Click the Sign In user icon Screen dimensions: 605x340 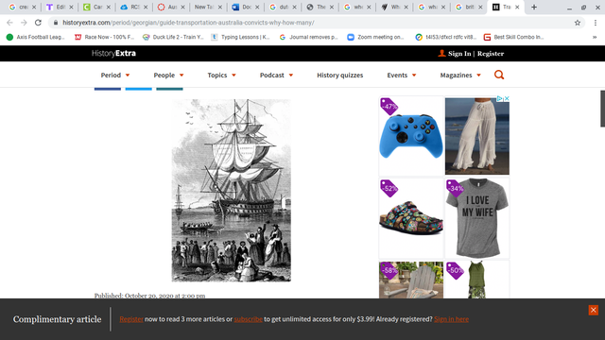441,53
